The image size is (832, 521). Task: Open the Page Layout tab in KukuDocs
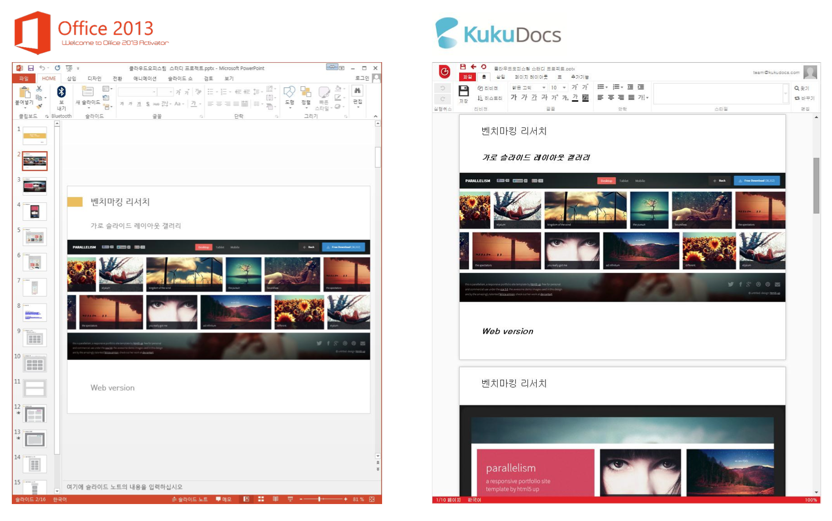(531, 77)
